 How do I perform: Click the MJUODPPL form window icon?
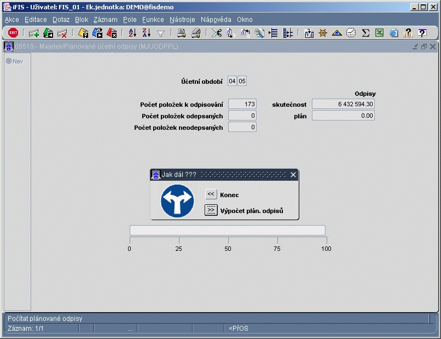tap(9, 47)
